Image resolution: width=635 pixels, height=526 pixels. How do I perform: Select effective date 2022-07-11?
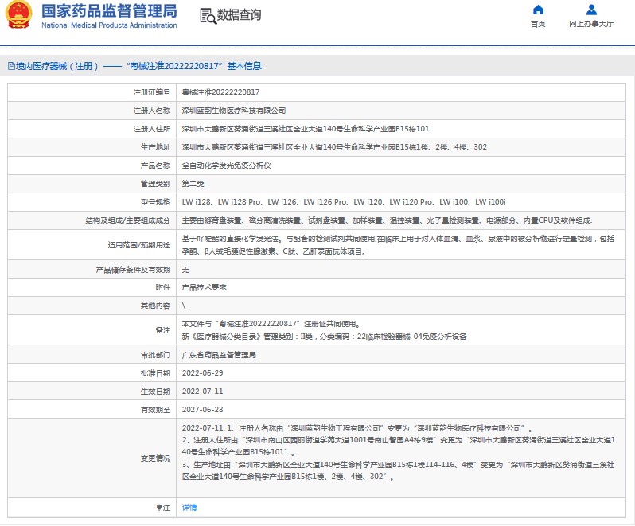tap(202, 392)
